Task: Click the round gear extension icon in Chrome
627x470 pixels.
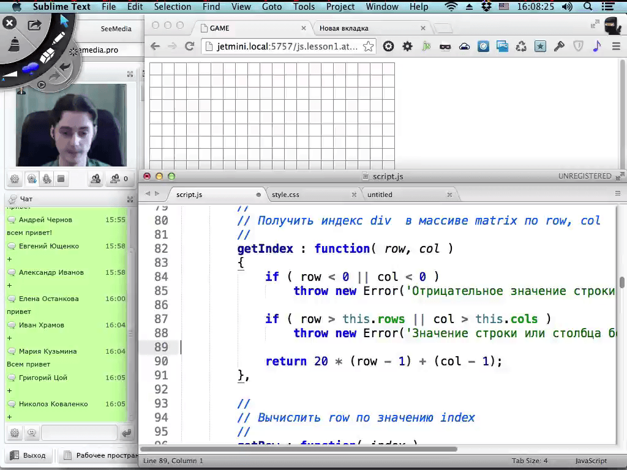Action: point(388,47)
